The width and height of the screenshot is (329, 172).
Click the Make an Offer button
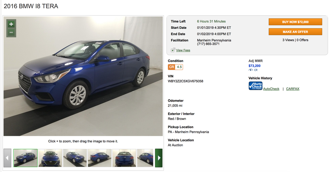(295, 32)
